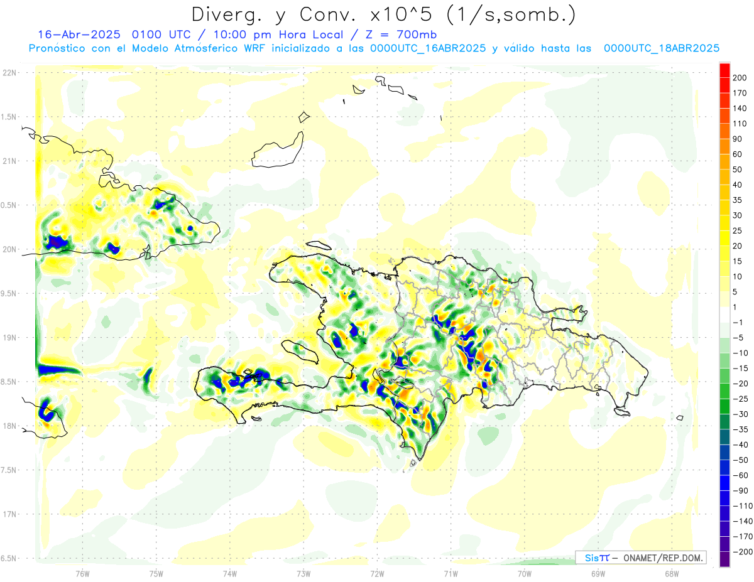This screenshot has width=754, height=582.
Task: Click the '18N' latitude label
Action: pyautogui.click(x=9, y=426)
